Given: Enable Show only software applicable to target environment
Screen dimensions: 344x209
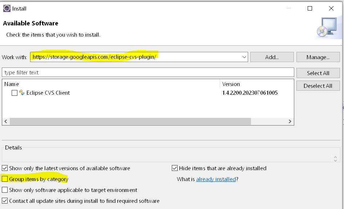Looking at the screenshot, I should (x=5, y=190).
